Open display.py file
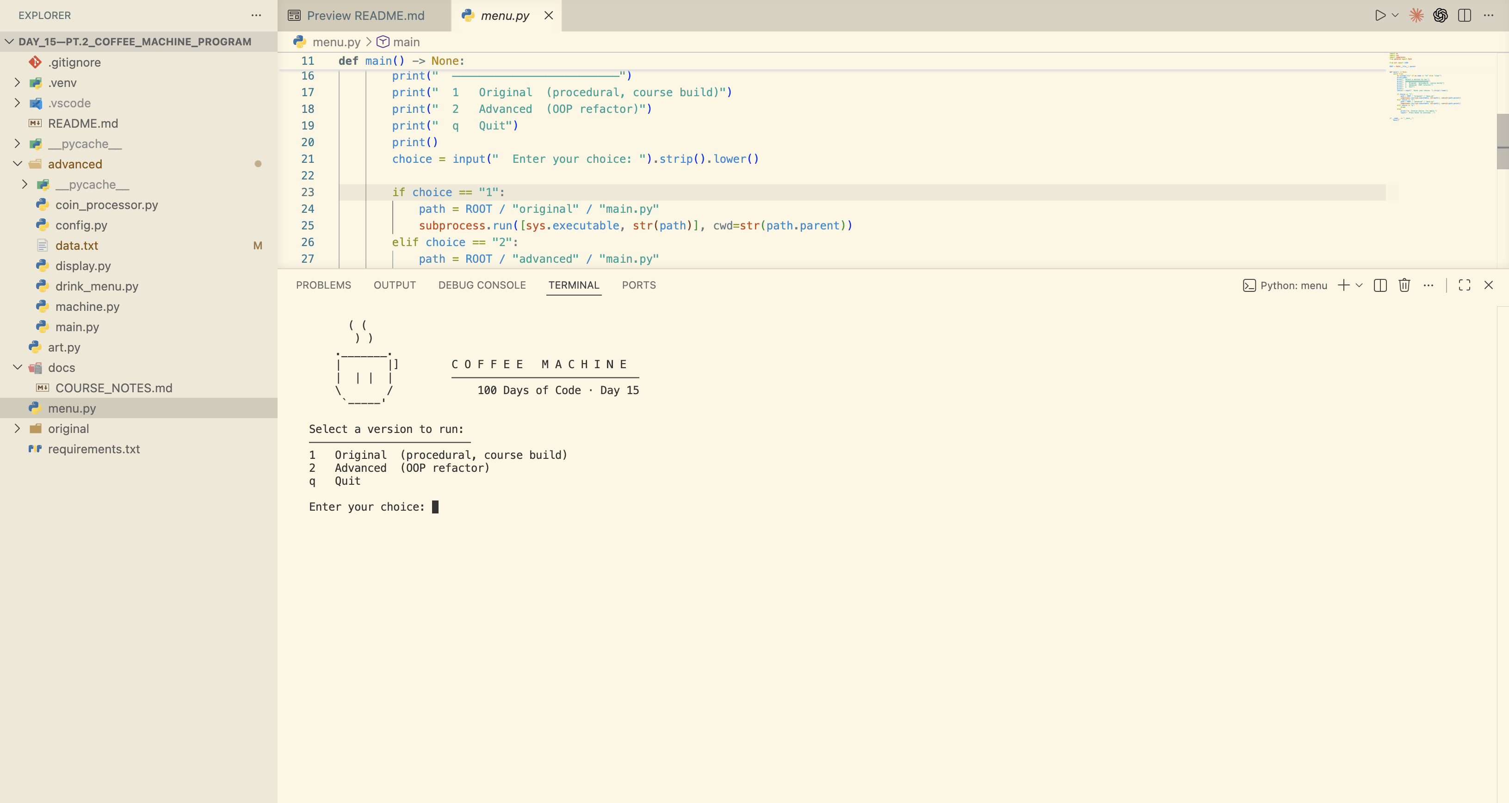 point(138,266)
